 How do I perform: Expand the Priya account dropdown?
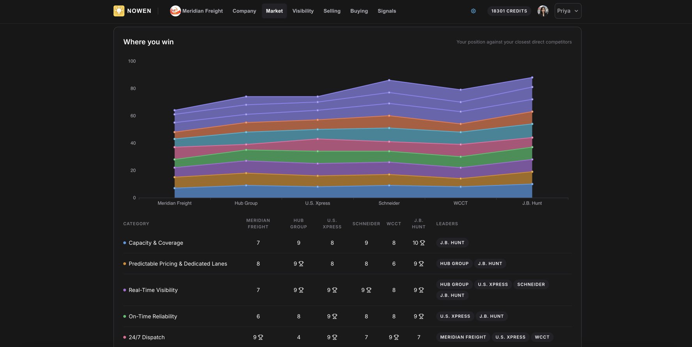click(x=568, y=11)
